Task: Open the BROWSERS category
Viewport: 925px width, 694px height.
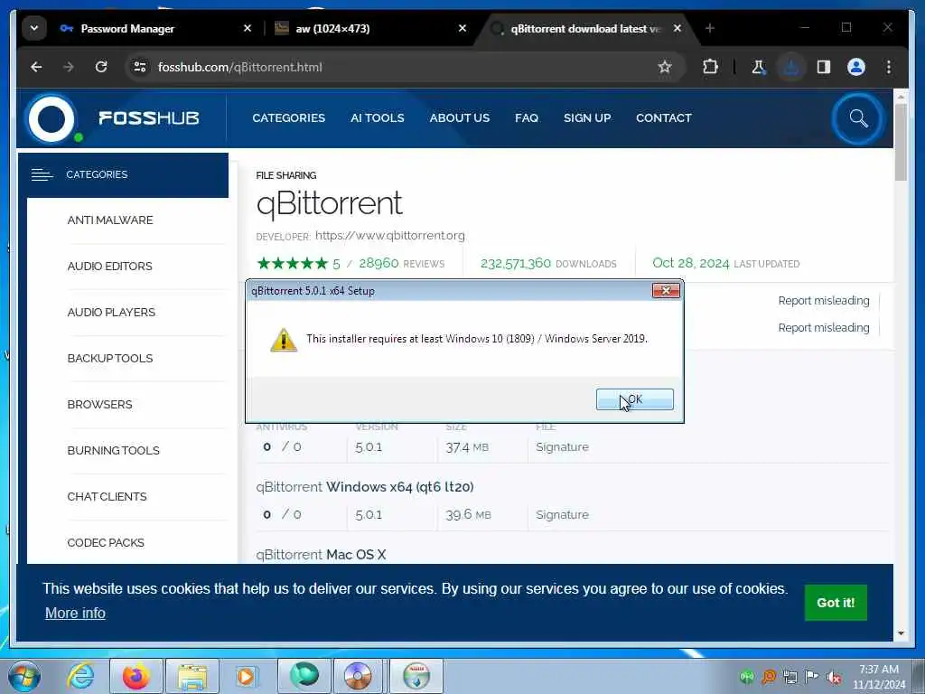Action: 99,404
